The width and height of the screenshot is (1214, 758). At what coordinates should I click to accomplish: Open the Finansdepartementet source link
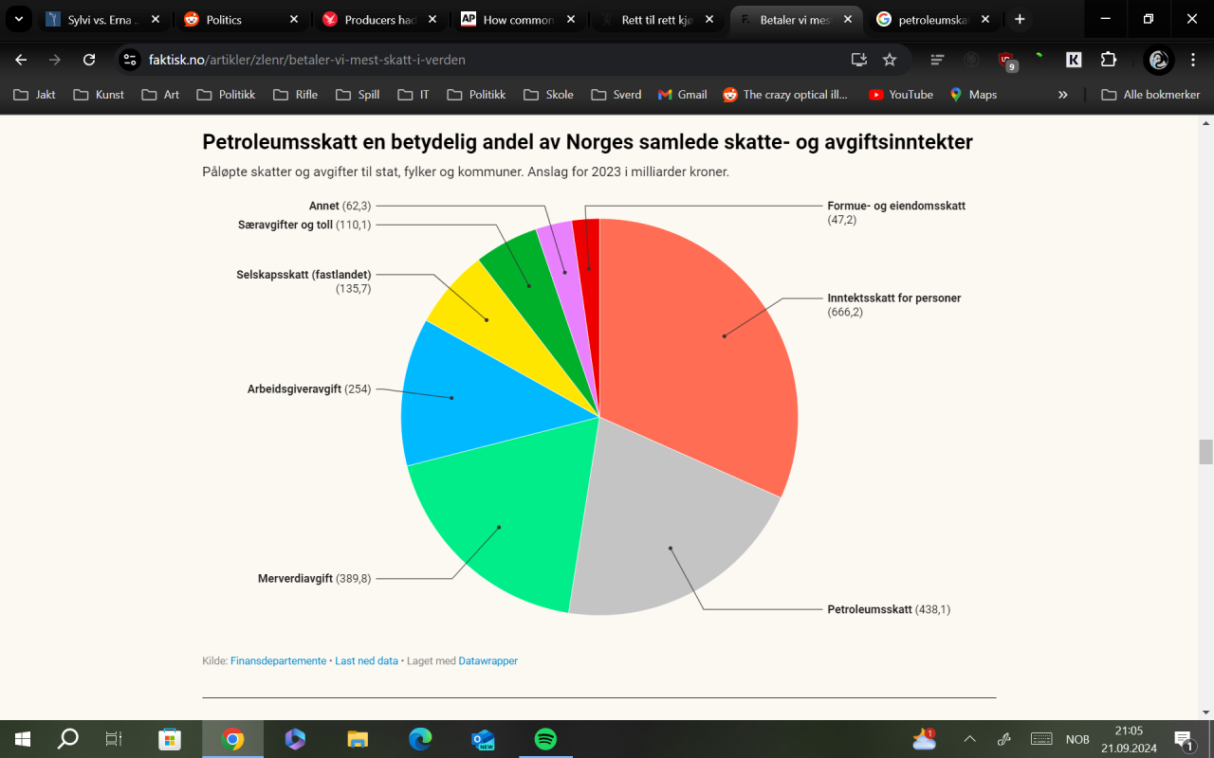277,660
